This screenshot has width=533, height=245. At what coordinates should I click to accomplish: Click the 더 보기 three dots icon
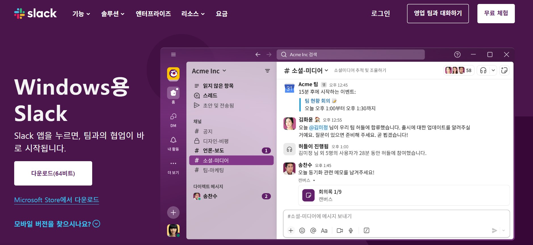173,163
